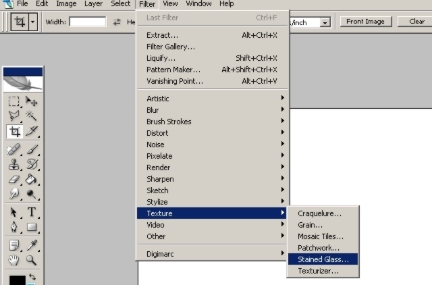The width and height of the screenshot is (432, 285).
Task: Select the Paint Bucket tool
Action: tap(32, 180)
